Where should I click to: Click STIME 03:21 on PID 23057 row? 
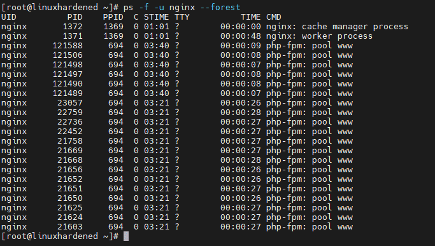[x=157, y=103]
